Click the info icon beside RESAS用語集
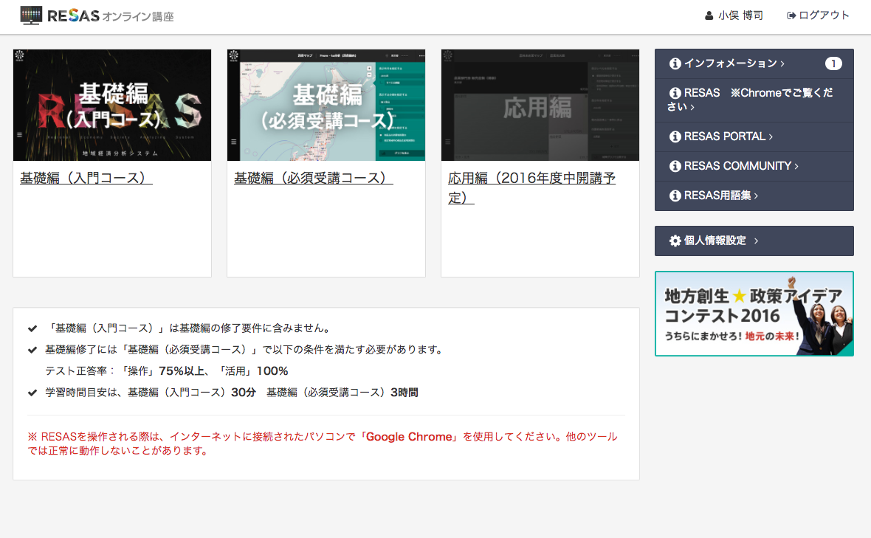 pos(675,196)
